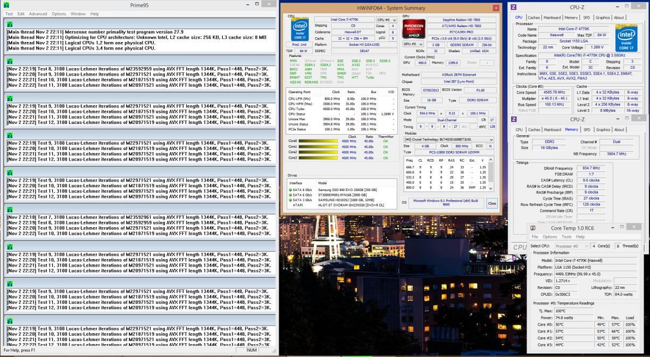
Task: Close the HWiNFO64 window with the red X
Action: tap(496, 8)
